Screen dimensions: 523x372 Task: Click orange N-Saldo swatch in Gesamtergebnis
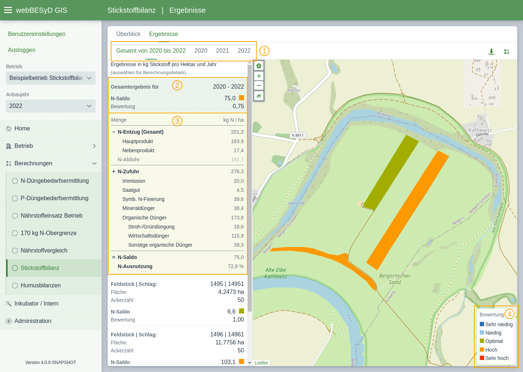242,98
